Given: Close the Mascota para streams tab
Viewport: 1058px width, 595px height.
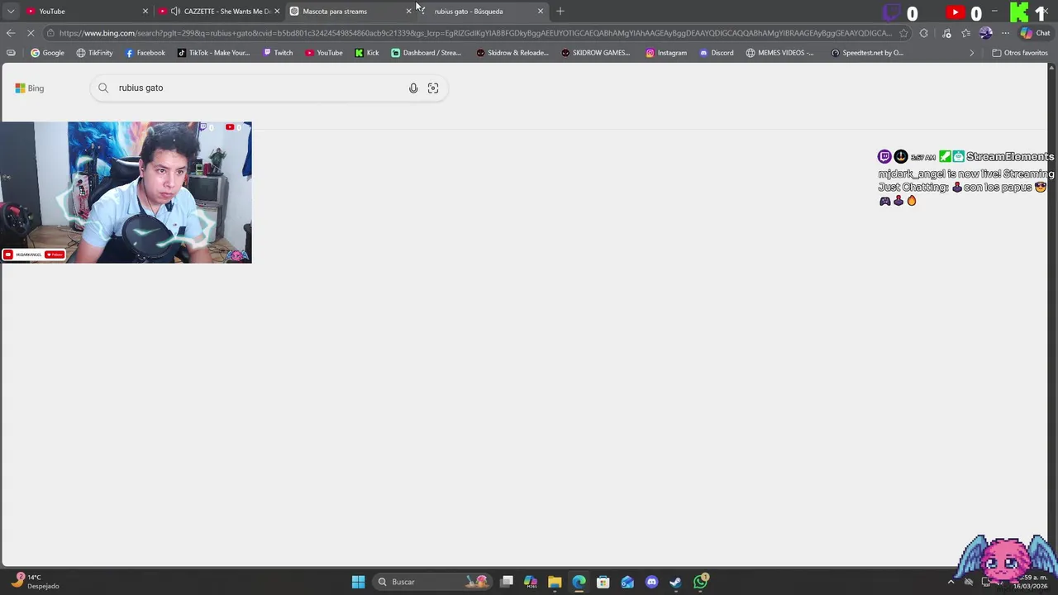Looking at the screenshot, I should click(x=408, y=11).
